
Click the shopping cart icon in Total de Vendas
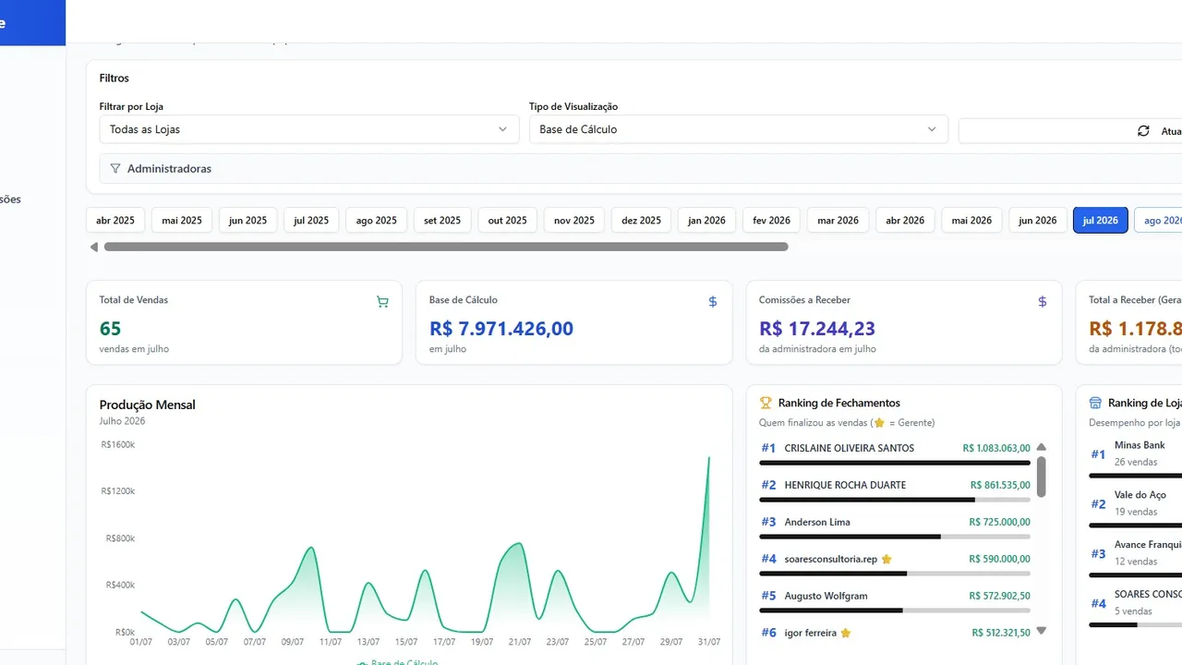click(x=382, y=302)
